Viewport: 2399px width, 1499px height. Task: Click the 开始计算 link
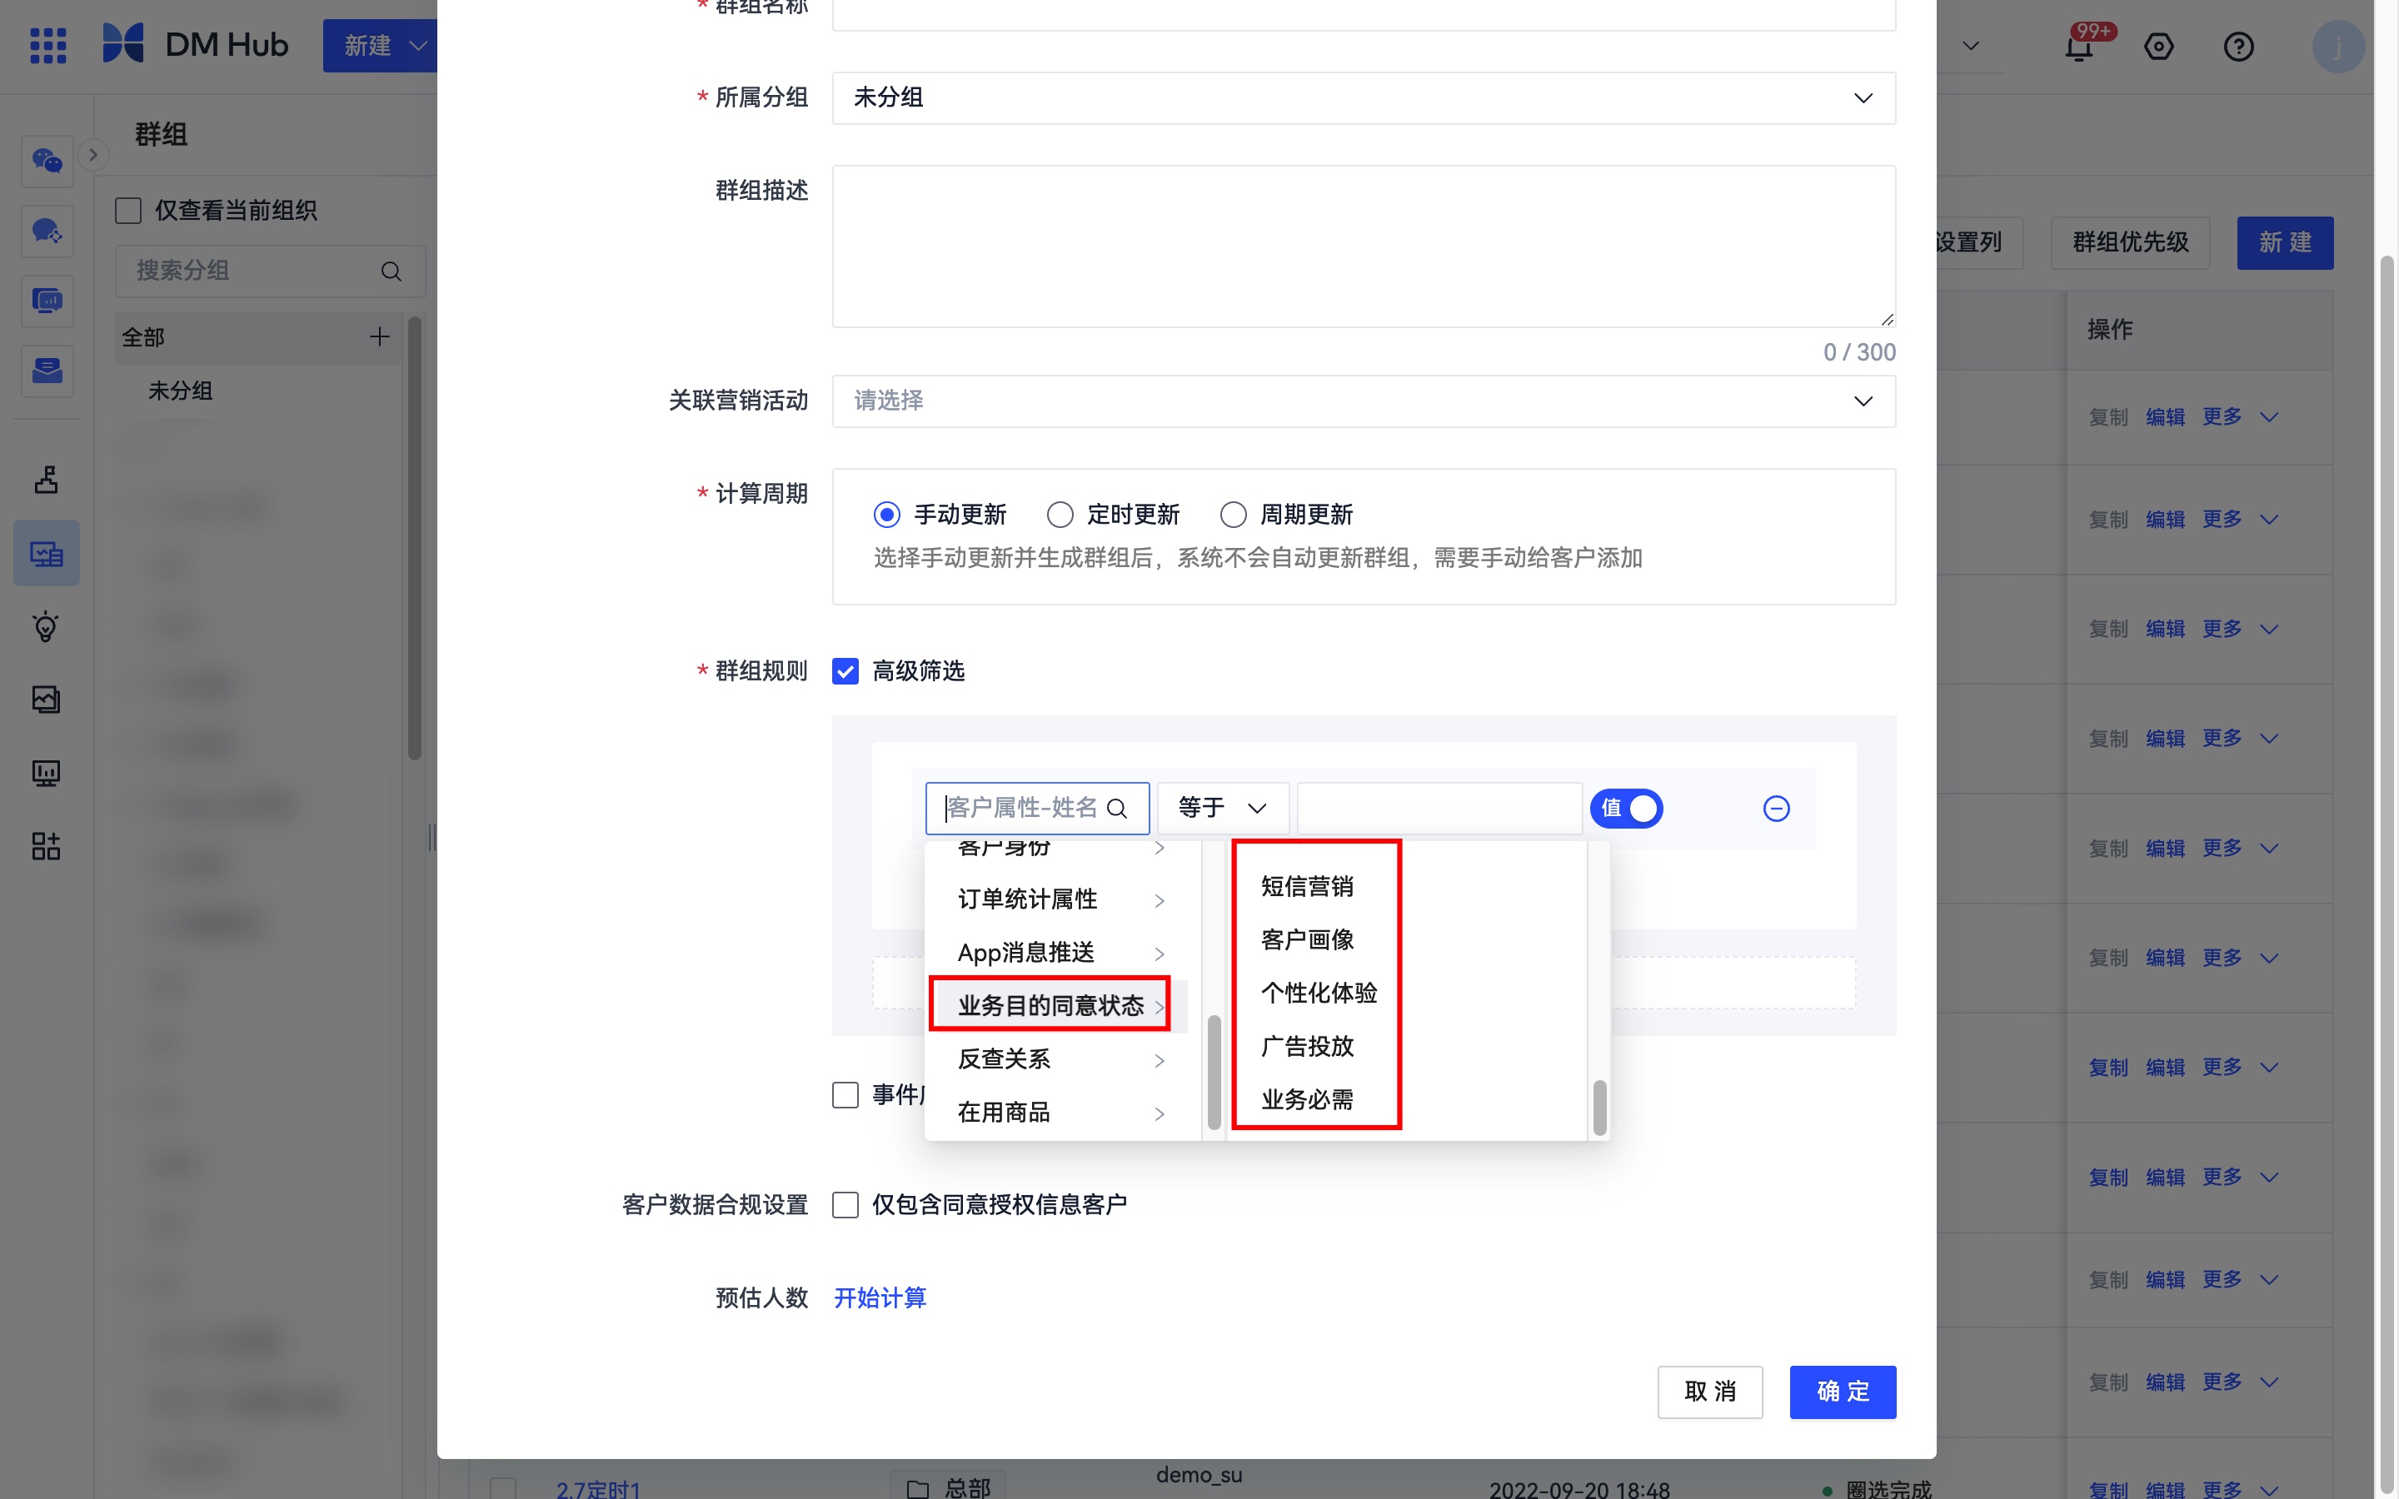880,1299
